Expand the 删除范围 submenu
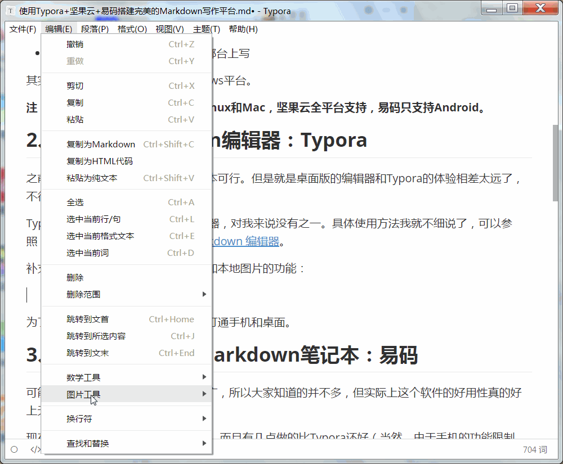This screenshot has width=563, height=464. click(x=127, y=294)
